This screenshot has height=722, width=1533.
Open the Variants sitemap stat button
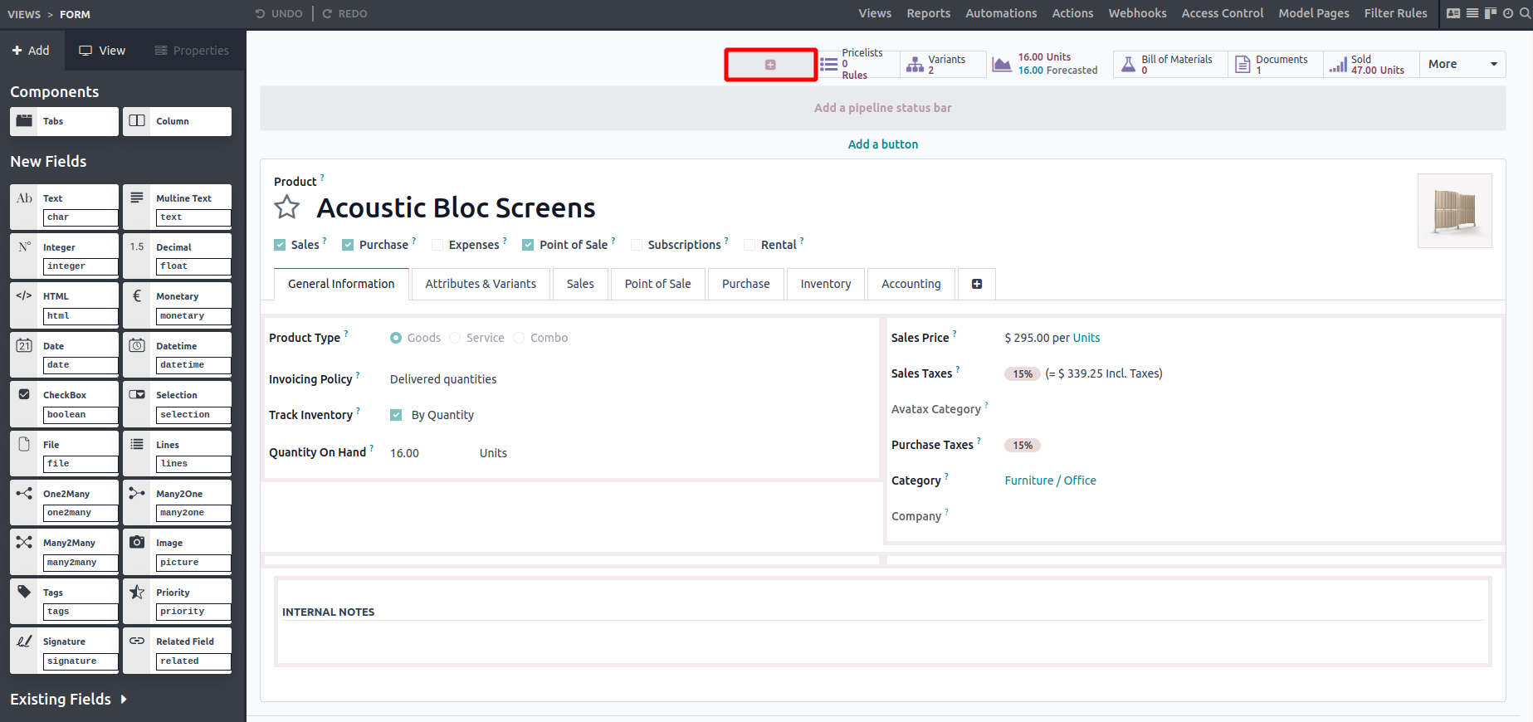943,65
